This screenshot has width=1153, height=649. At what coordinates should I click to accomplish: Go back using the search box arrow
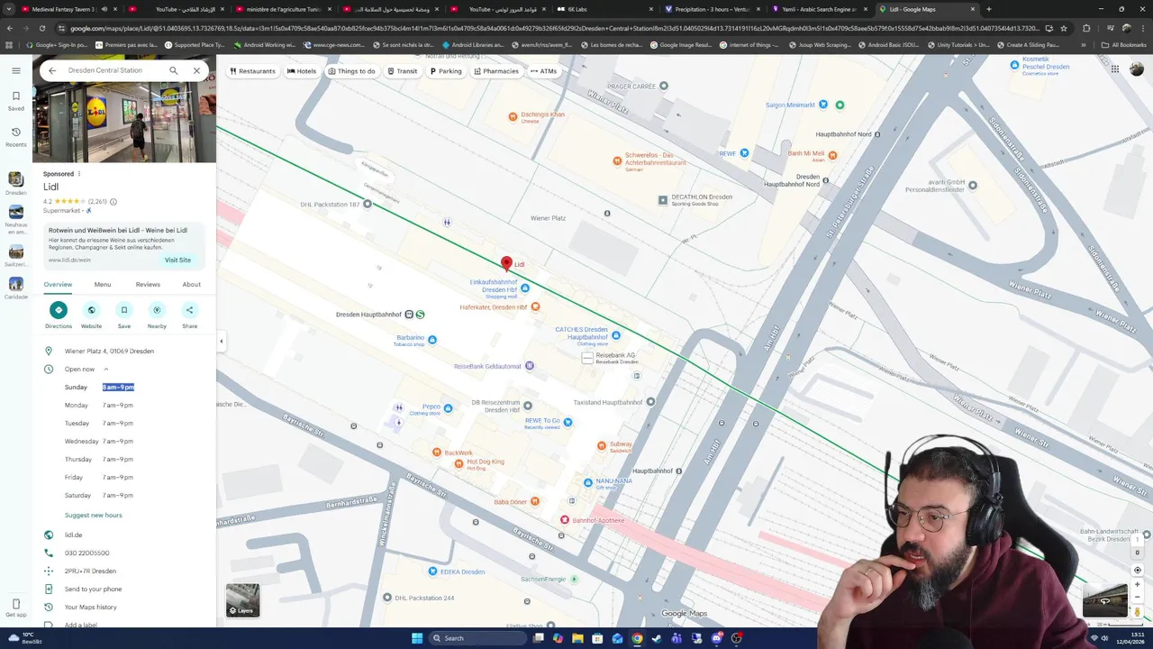pyautogui.click(x=52, y=70)
